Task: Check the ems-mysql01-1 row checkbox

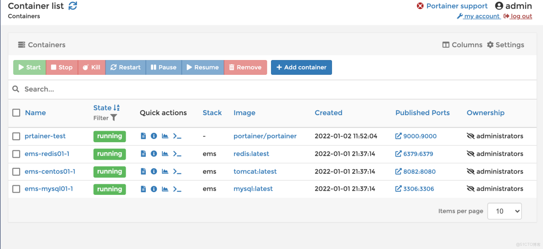Action: tap(16, 189)
